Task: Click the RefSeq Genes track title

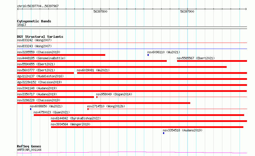Action: [x=29, y=146]
